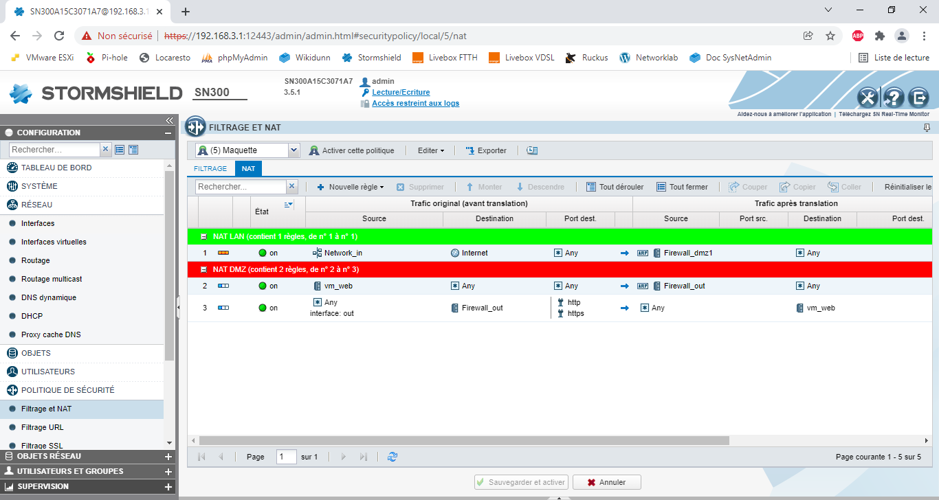Open the AdBlock Plus extension icon
The width and height of the screenshot is (939, 500).
[x=858, y=36]
